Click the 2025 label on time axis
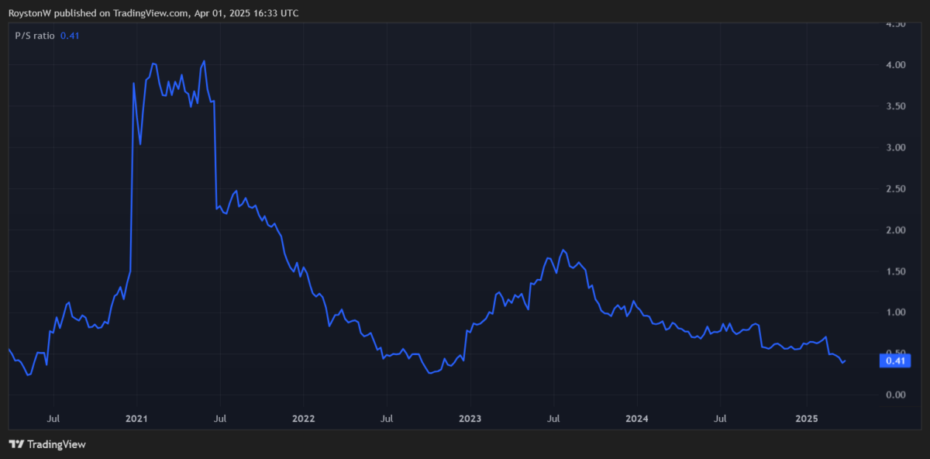Screen dimensions: 930x459 (807, 419)
